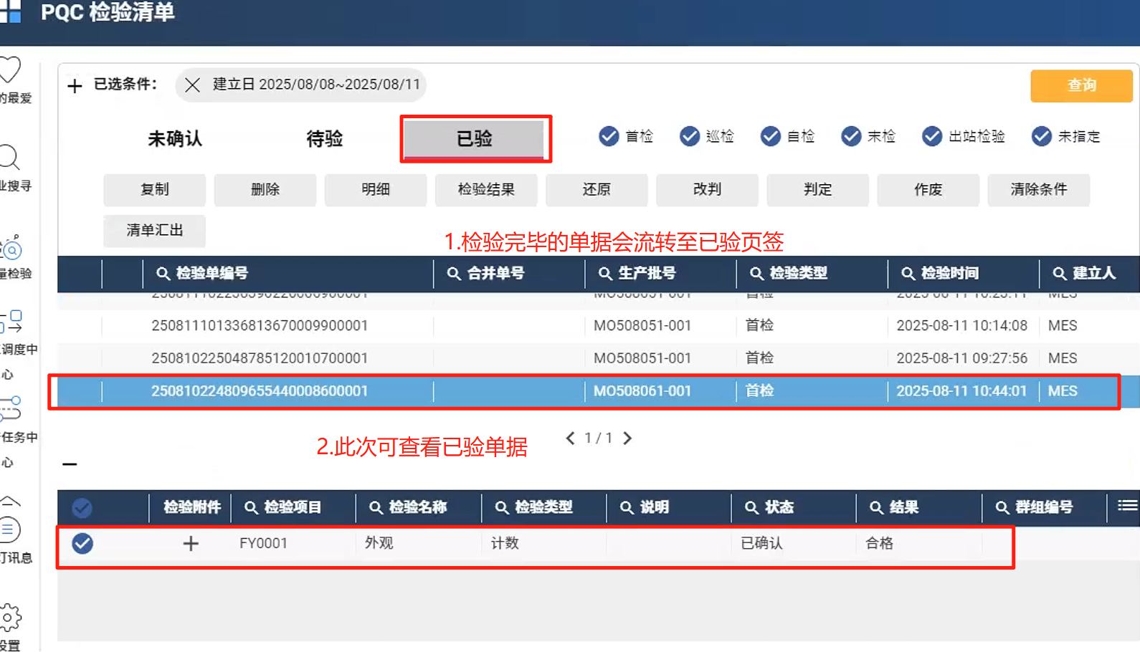Screen dimensions: 1140x652
Task: Click the 查询 query button
Action: pyautogui.click(x=1081, y=85)
